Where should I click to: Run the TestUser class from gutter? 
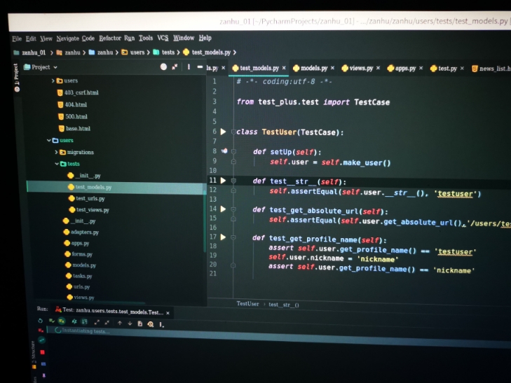point(223,132)
